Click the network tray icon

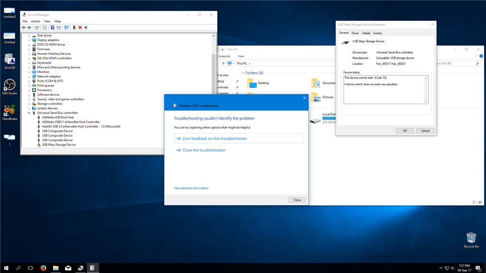447,268
